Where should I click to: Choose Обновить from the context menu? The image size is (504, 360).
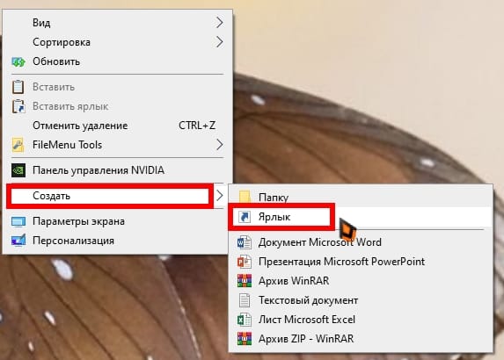tap(117, 61)
